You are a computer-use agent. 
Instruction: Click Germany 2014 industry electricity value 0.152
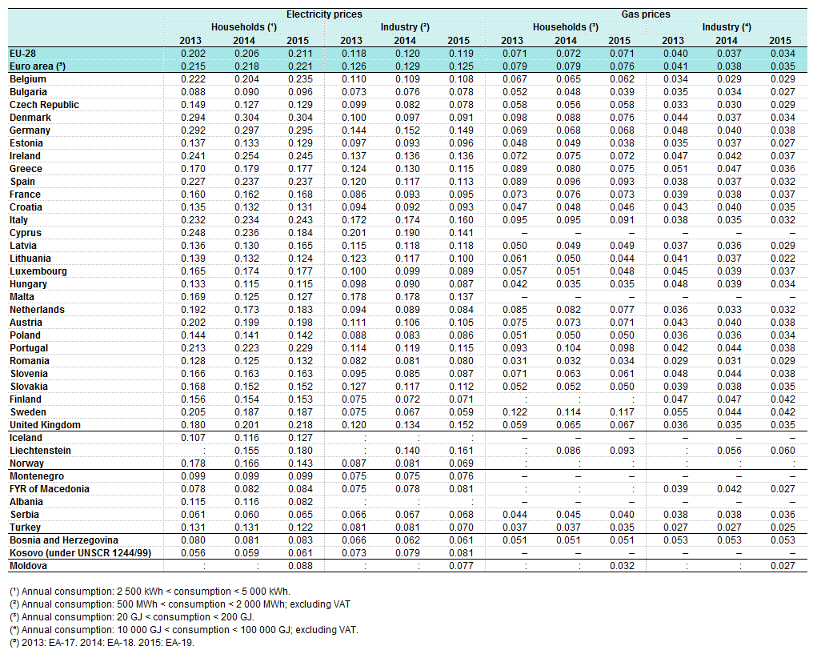pos(407,130)
